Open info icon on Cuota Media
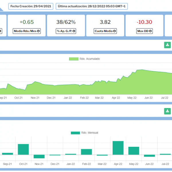Image resolution: width=172 pixels, height=172 pixels. [114, 31]
